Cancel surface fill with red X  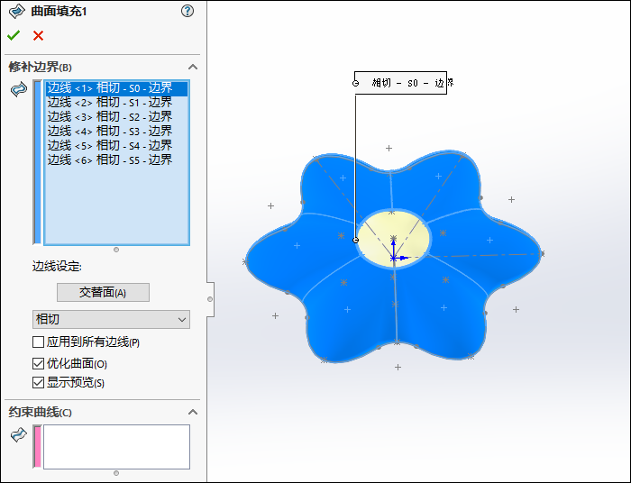(38, 36)
